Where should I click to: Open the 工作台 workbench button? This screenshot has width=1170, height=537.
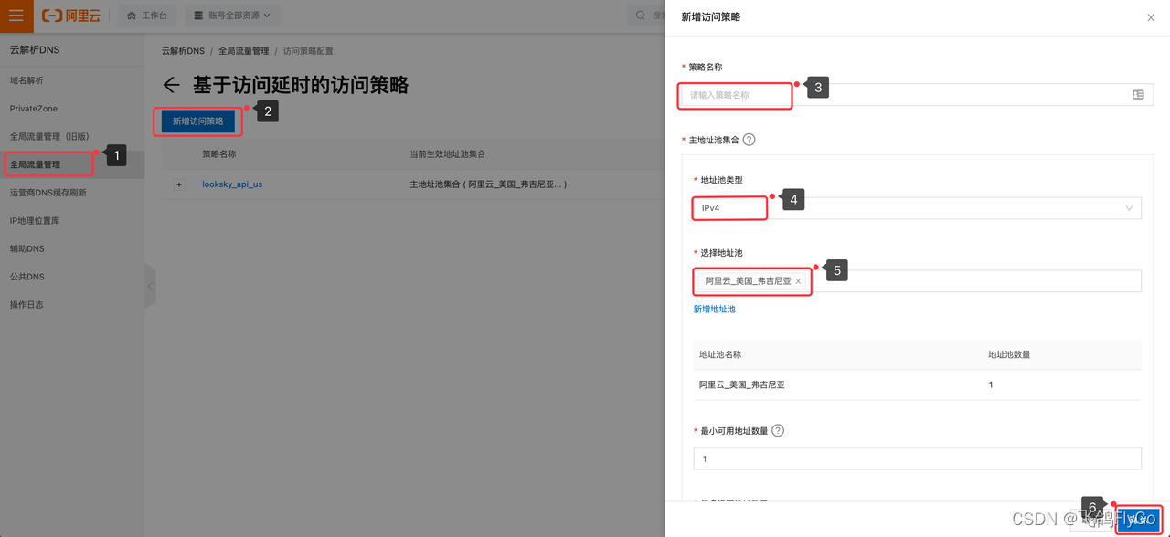click(x=147, y=16)
